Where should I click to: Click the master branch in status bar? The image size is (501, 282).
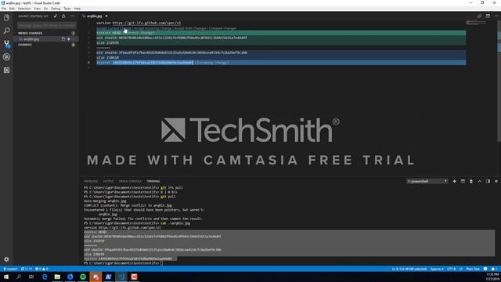click(10, 269)
